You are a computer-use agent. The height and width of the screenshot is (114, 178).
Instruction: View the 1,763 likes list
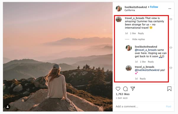pyautogui.click(x=123, y=94)
